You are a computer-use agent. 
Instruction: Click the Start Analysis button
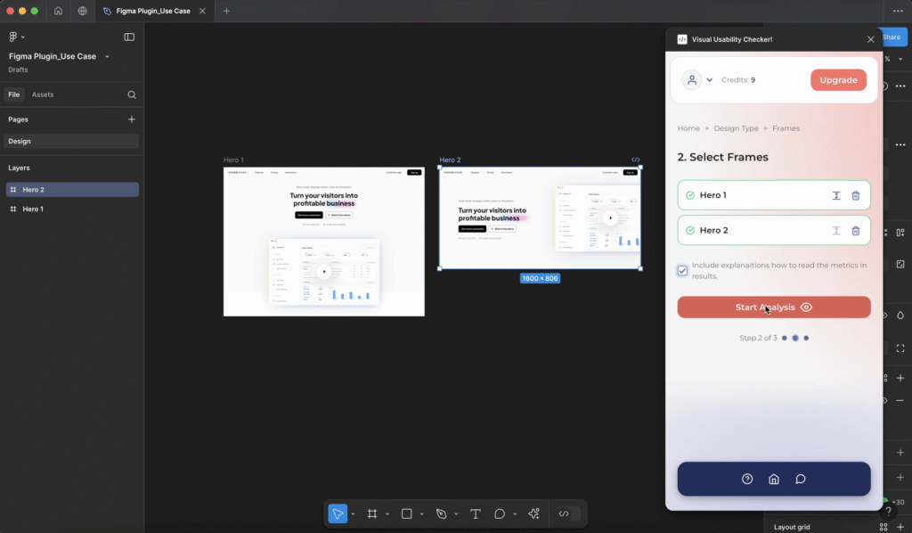pyautogui.click(x=774, y=307)
